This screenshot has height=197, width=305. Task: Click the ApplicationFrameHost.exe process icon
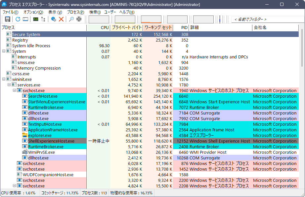pyautogui.click(x=25, y=130)
